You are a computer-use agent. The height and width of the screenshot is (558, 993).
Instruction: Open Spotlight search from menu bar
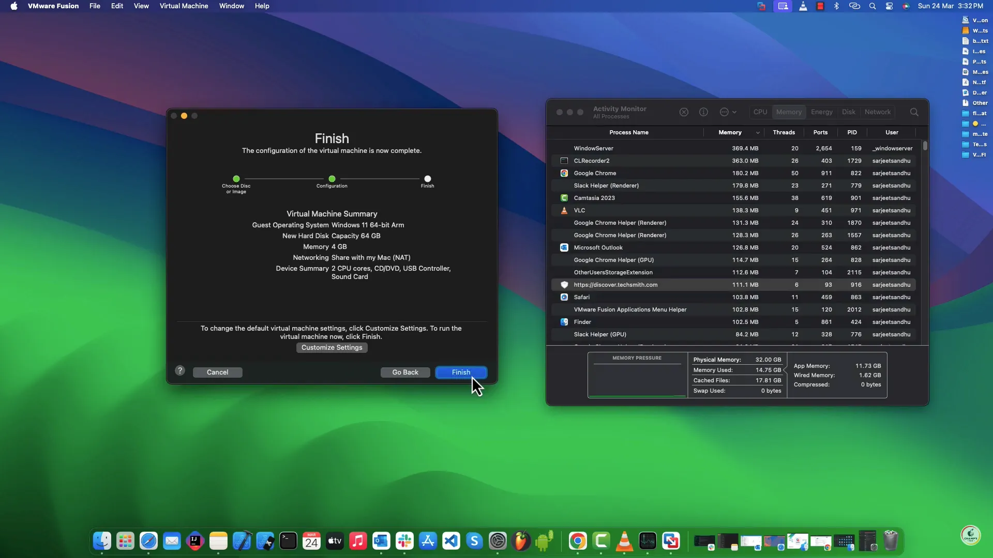coord(872,6)
